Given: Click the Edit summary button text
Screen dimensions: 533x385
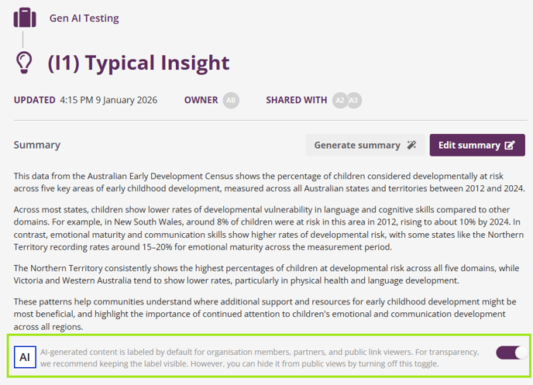Looking at the screenshot, I should coord(469,145).
